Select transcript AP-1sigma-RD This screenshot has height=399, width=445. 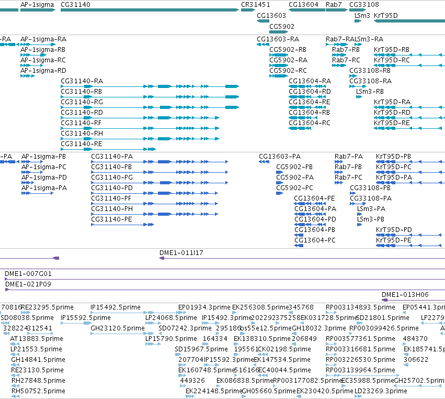point(28,76)
